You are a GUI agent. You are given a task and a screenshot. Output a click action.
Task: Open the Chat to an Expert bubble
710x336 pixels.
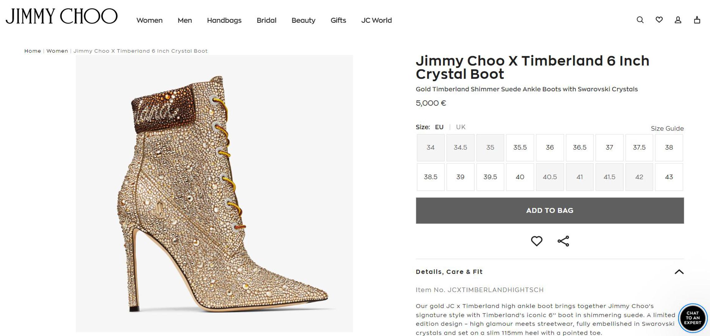coord(693,318)
